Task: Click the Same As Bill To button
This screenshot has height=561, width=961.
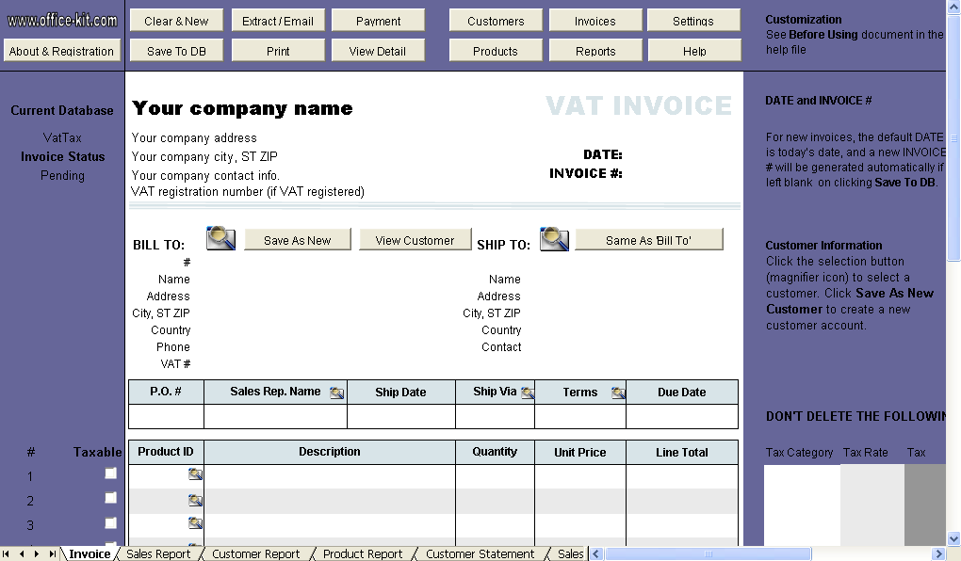Action: [x=648, y=239]
